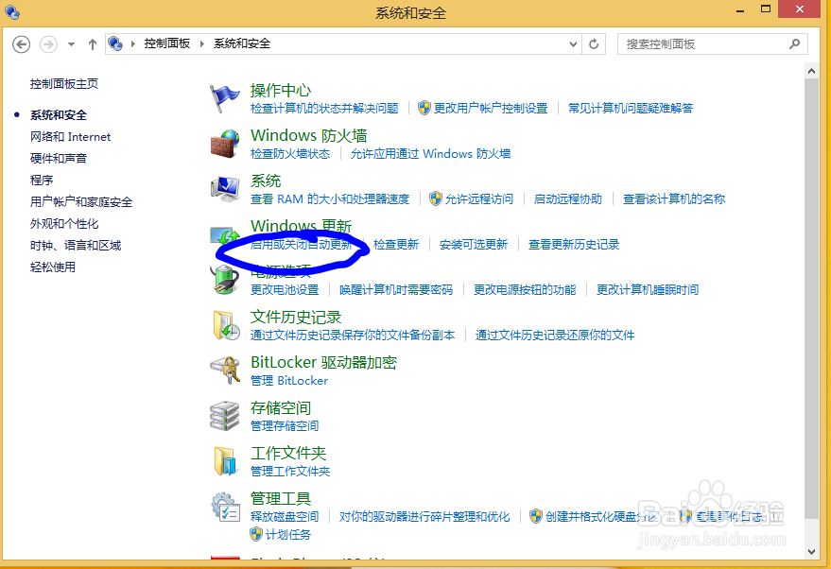
Task: Click 启用或关闭自动更新
Action: (x=301, y=244)
